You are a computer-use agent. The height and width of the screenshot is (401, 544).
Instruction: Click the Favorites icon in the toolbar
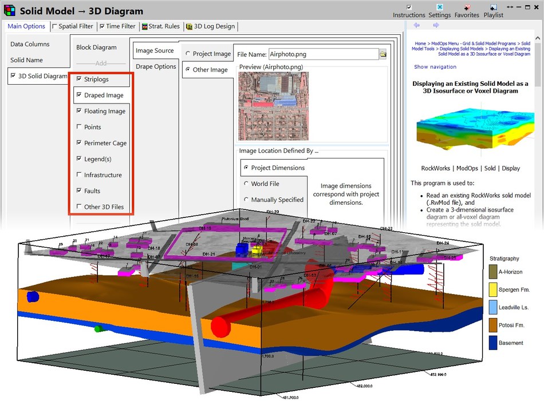click(466, 7)
